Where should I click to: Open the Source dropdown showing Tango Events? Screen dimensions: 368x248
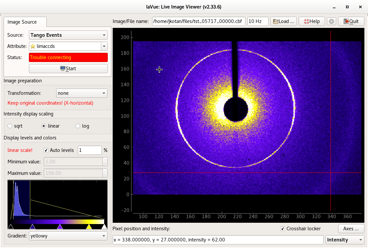point(68,35)
